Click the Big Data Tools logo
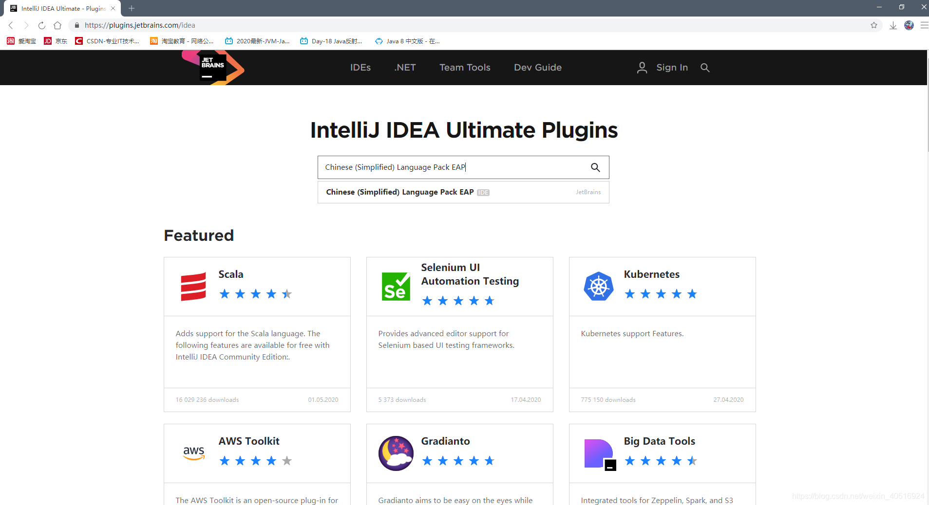Image resolution: width=929 pixels, height=505 pixels. tap(600, 454)
